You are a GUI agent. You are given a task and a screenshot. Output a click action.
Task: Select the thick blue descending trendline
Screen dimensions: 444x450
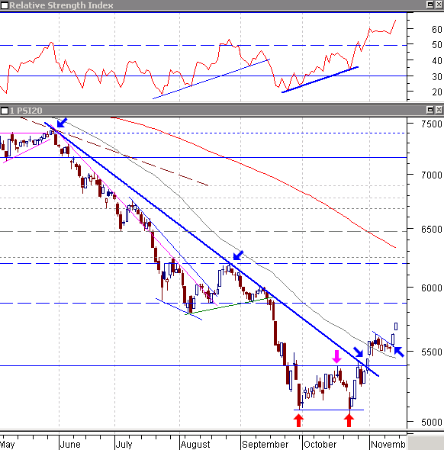click(212, 249)
